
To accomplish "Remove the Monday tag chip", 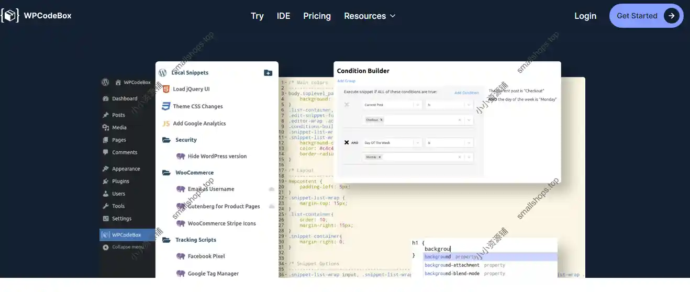I will 380,157.
